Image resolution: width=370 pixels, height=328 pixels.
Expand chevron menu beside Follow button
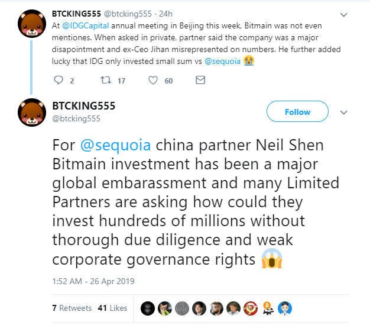[x=343, y=112]
